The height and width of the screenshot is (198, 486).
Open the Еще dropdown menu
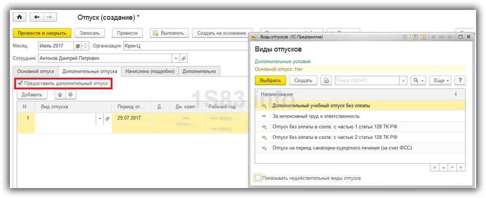click(x=441, y=80)
